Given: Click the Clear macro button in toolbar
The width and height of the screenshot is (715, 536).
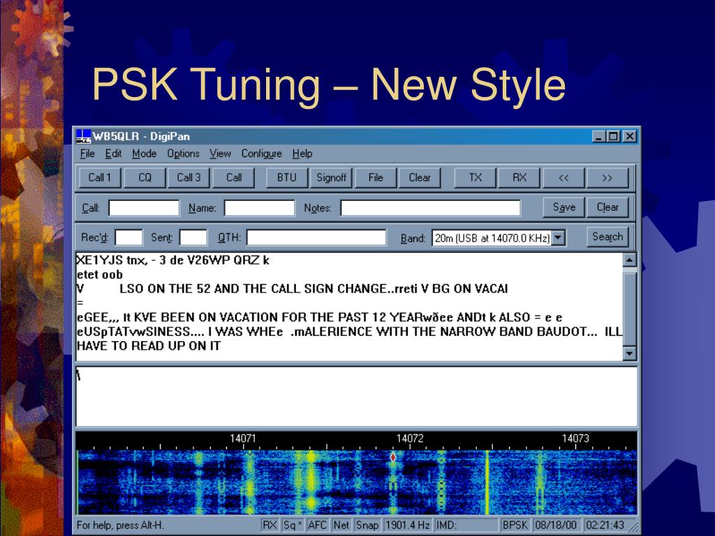Looking at the screenshot, I should click(420, 178).
